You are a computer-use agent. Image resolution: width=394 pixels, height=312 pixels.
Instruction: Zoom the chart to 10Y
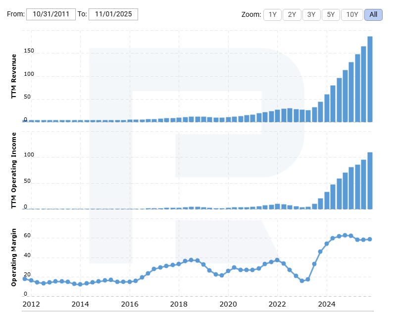(352, 14)
